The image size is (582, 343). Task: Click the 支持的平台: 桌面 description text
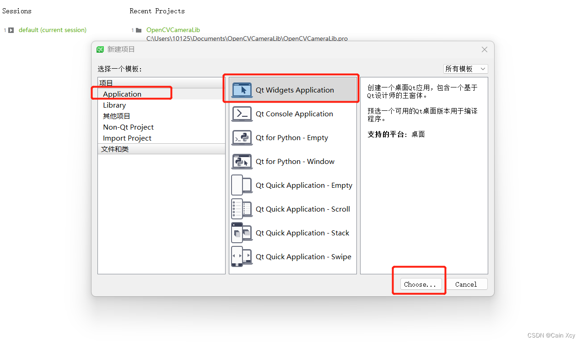coord(396,134)
